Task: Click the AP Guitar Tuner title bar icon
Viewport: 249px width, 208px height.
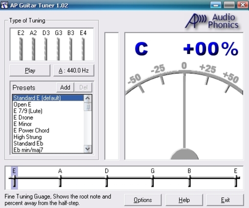Action: tap(4, 5)
